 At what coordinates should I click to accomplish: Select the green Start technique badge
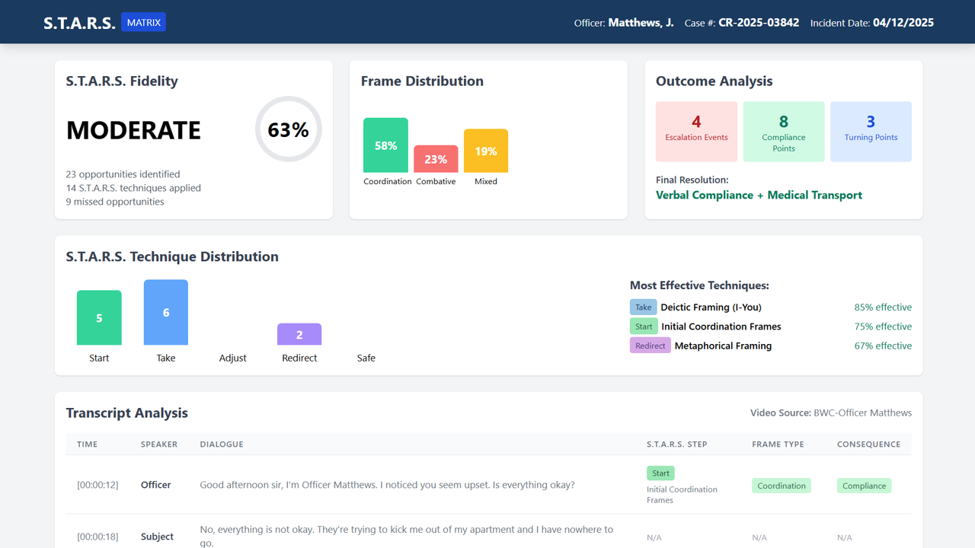pyautogui.click(x=644, y=326)
